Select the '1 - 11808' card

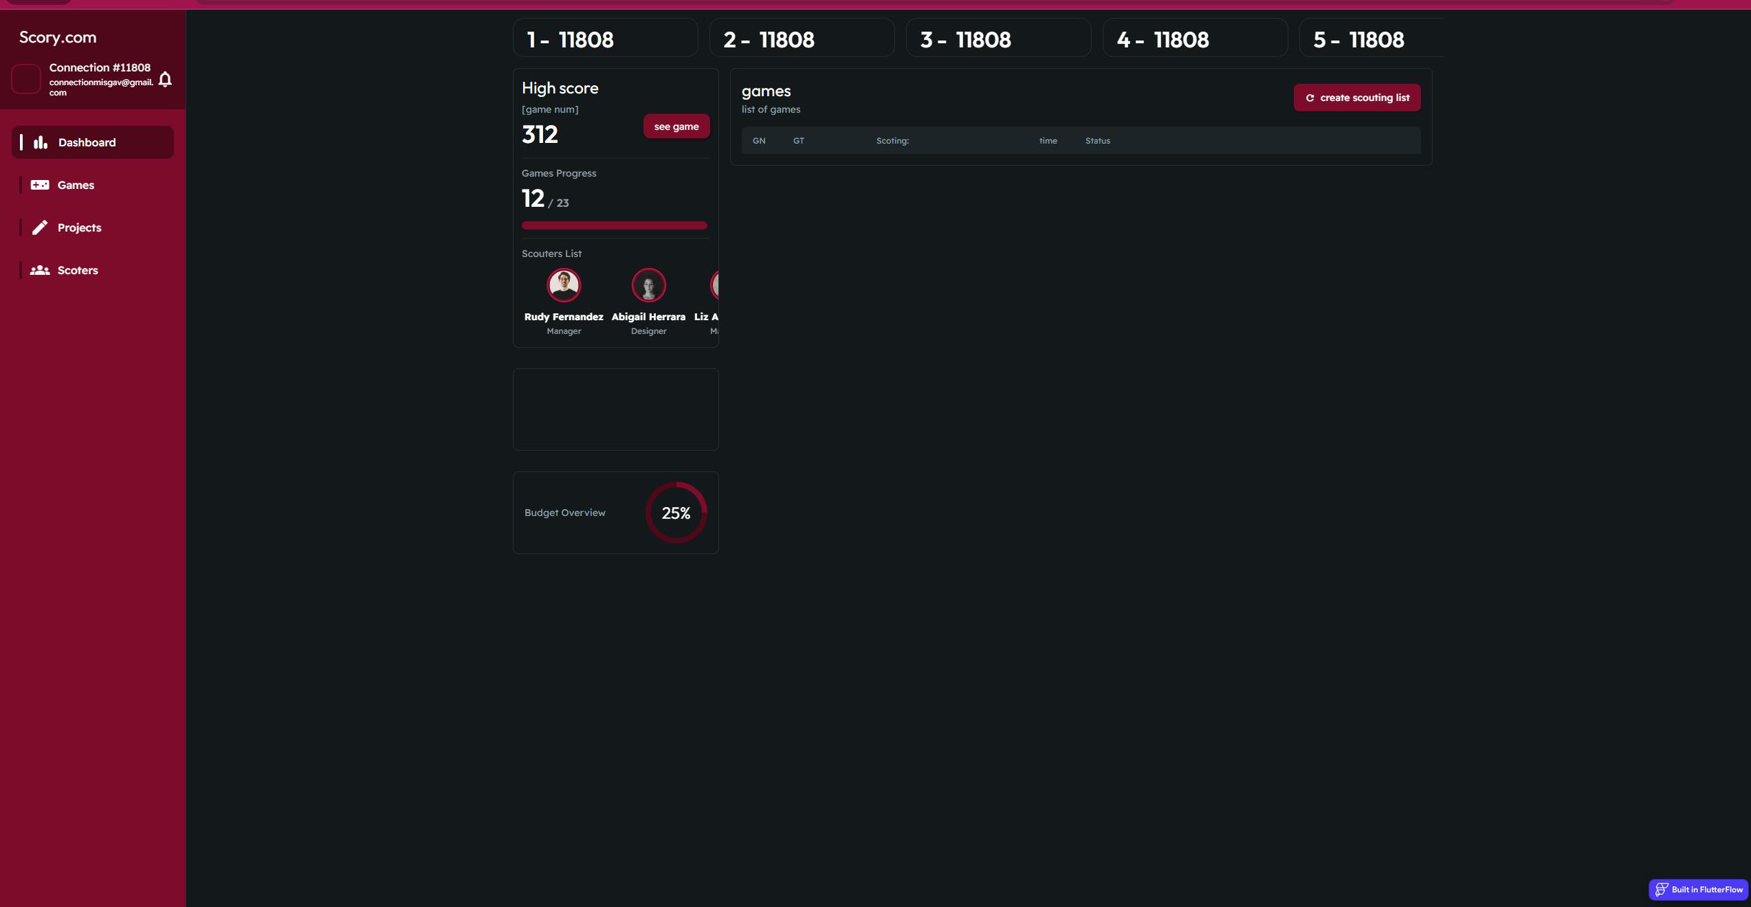[x=605, y=38]
